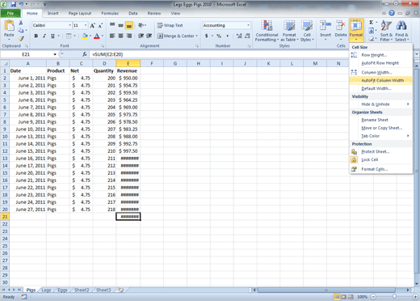Click the Comma Style icon
The height and width of the screenshot is (301, 420).
(x=228, y=36)
